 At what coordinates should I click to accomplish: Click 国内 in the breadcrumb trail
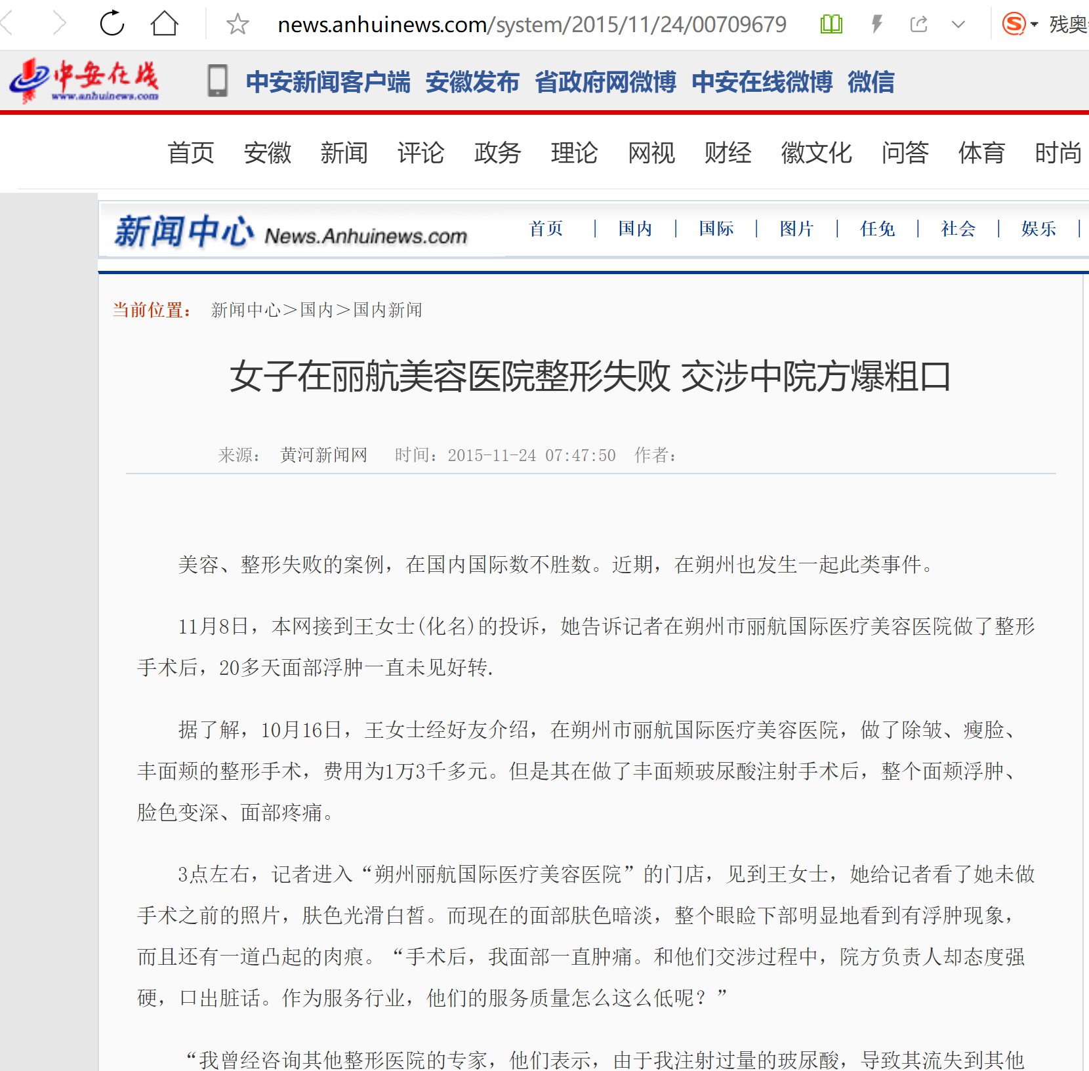point(317,310)
